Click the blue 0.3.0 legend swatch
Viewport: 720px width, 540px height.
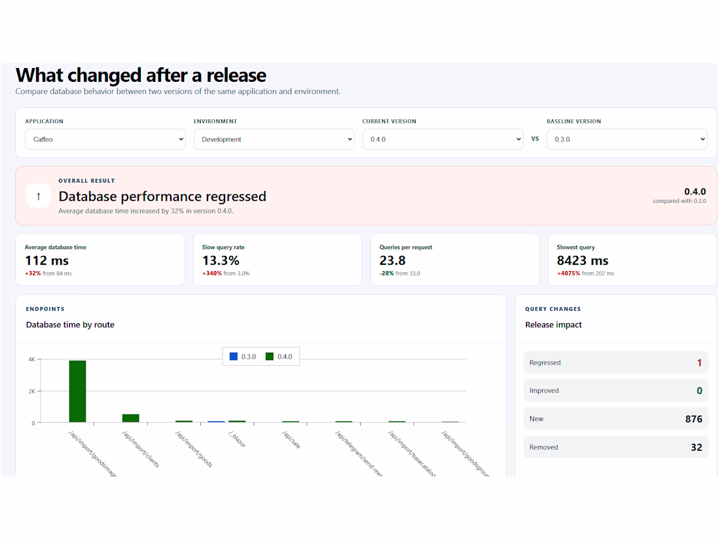click(233, 356)
